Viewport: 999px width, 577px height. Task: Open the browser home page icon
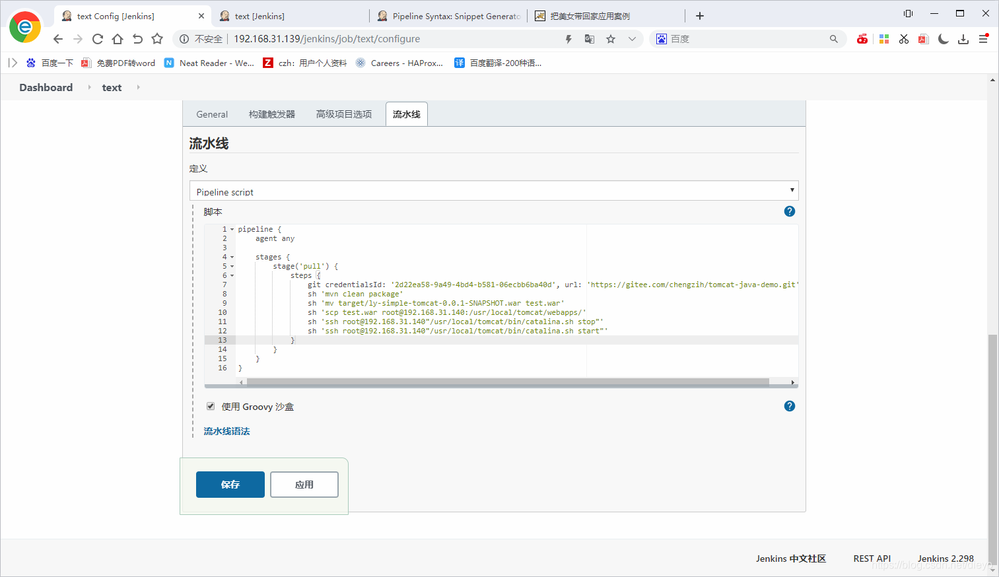[x=118, y=39]
